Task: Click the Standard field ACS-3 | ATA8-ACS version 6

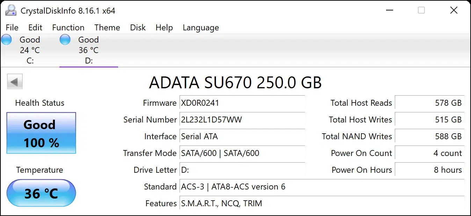Action: [x=322, y=187]
